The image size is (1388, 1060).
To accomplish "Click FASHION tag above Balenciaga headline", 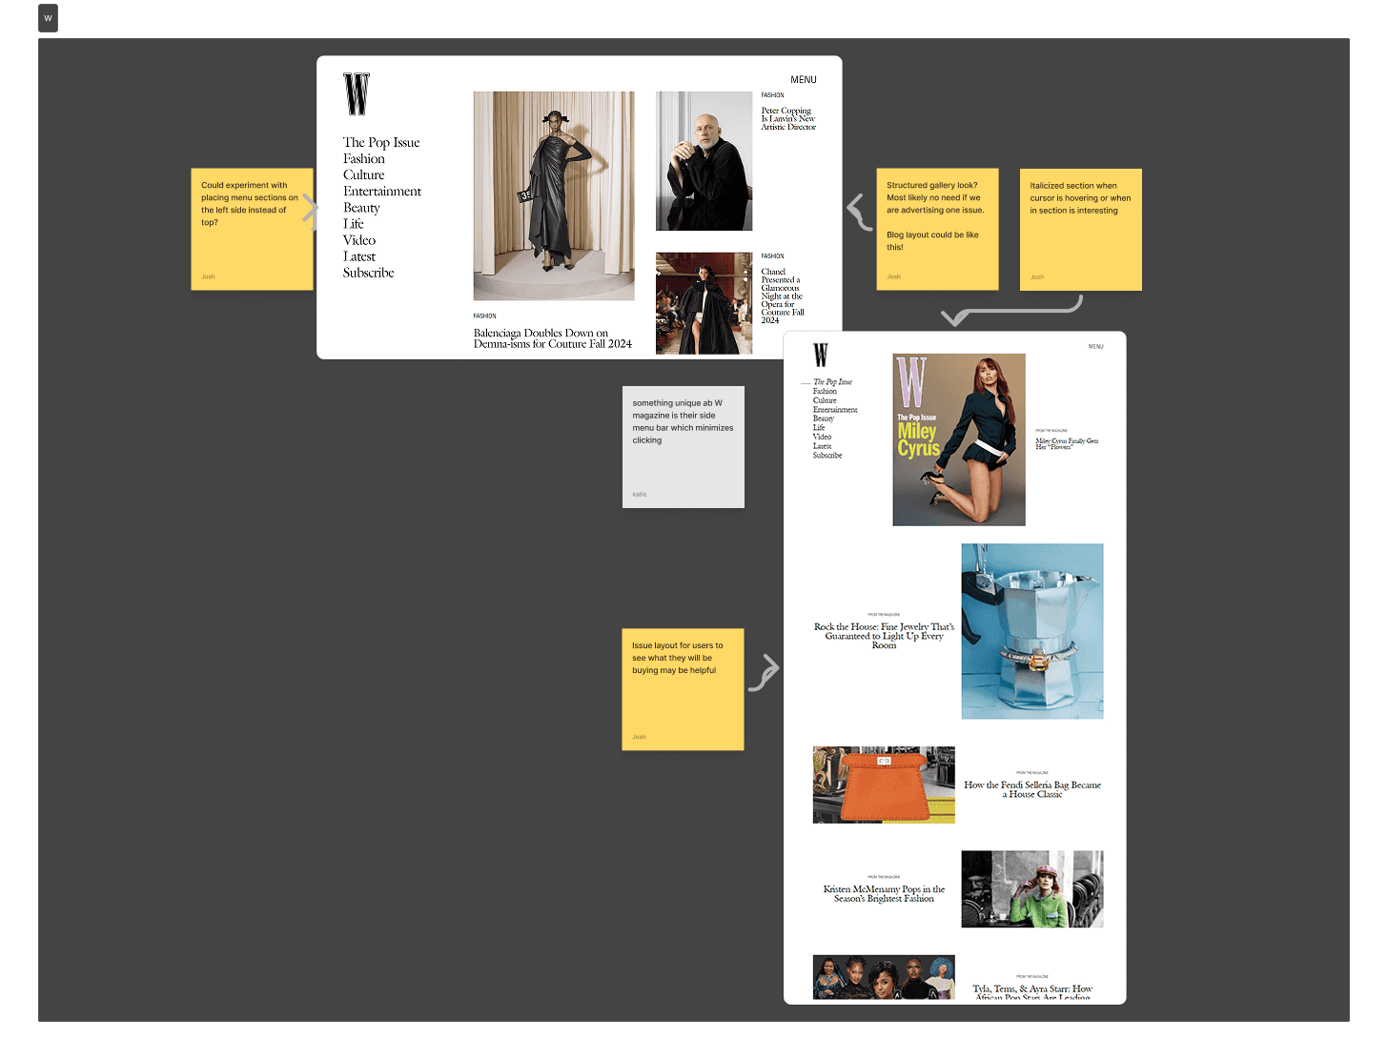I will pos(484,316).
